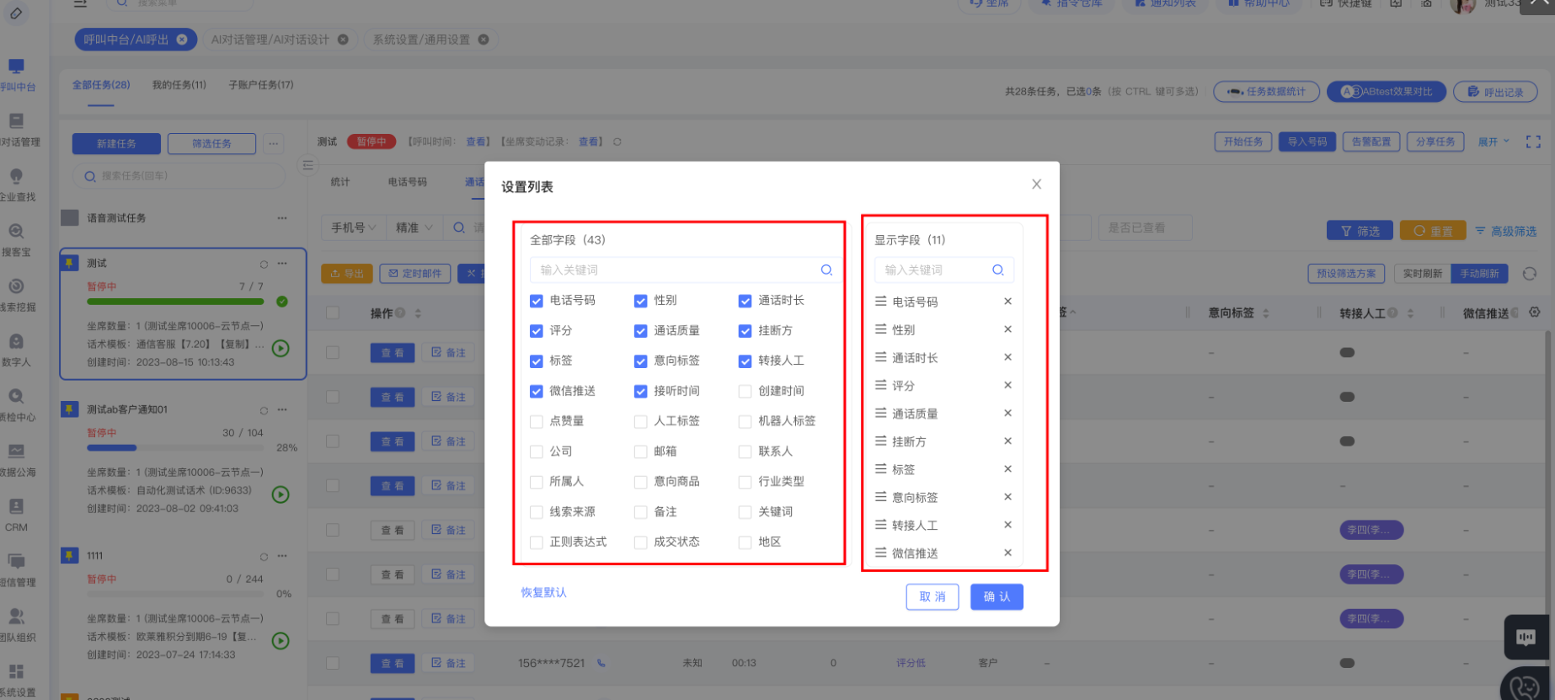Switch to the 我的任务(11) tab
Viewport: 1555px width, 700px height.
click(x=179, y=85)
